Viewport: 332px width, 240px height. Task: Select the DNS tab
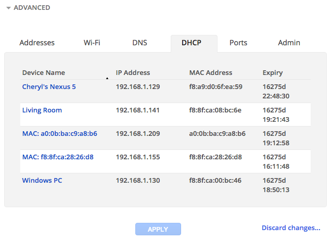tap(139, 43)
